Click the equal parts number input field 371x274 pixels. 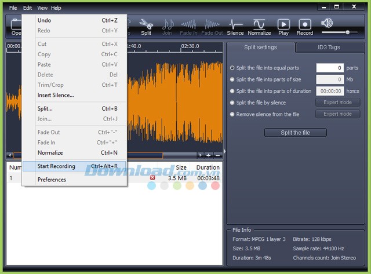[x=330, y=68]
